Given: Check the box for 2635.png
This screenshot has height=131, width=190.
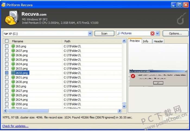Looking at the screenshot, I should tap(7, 60).
